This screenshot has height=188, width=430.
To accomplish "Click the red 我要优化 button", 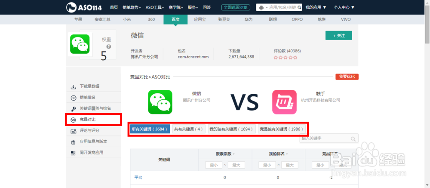I will click(347, 77).
